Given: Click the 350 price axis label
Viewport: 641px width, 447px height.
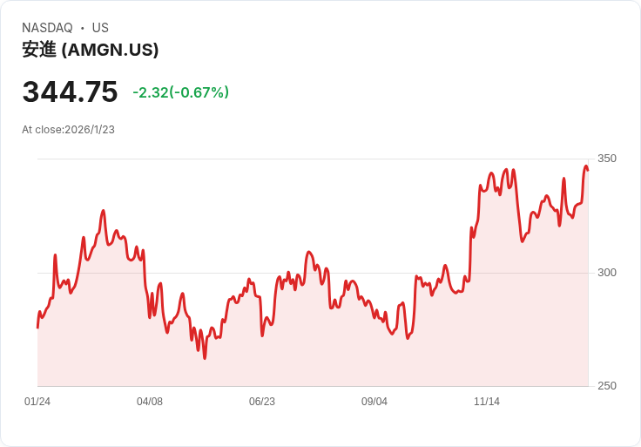Looking at the screenshot, I should (x=607, y=159).
